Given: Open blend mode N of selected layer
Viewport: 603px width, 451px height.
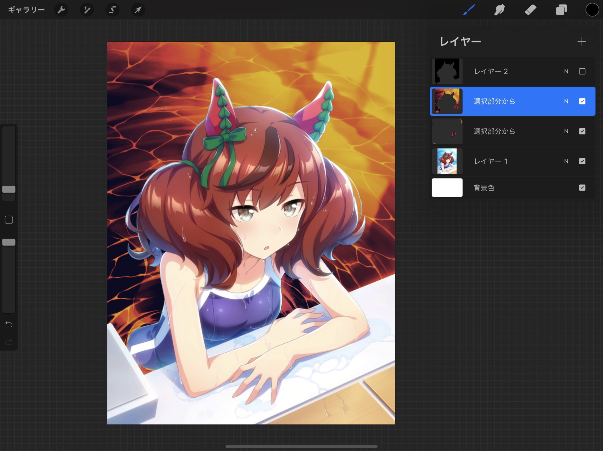Looking at the screenshot, I should tap(566, 101).
